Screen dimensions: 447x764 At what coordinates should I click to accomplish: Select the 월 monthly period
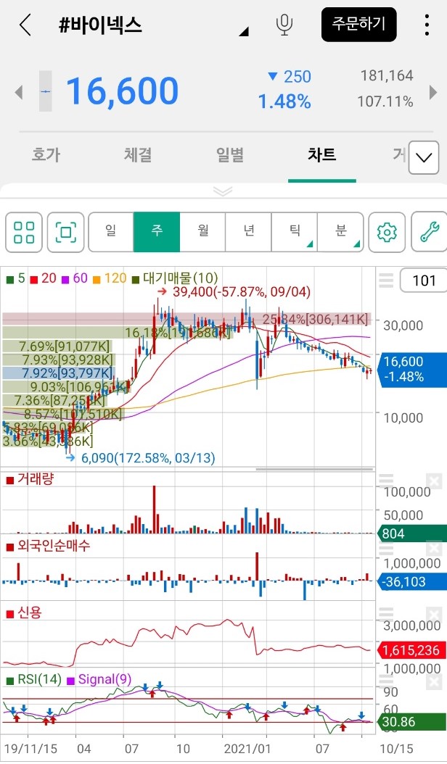(202, 232)
